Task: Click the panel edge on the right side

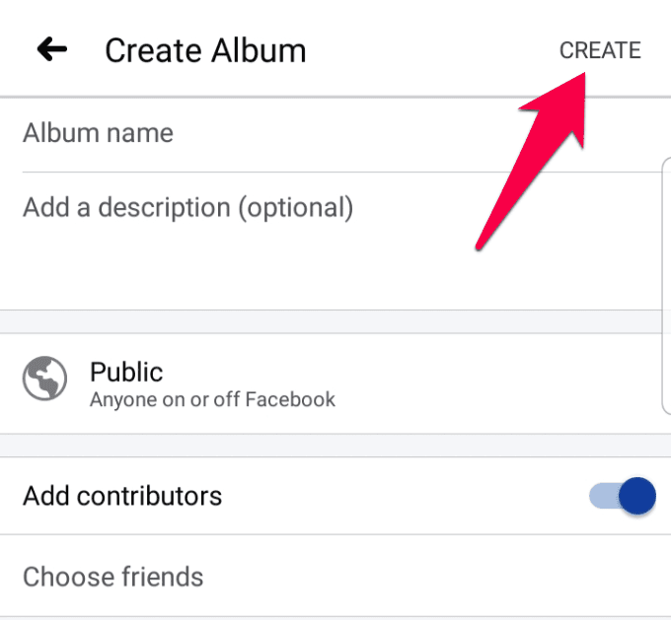Action: [x=665, y=286]
